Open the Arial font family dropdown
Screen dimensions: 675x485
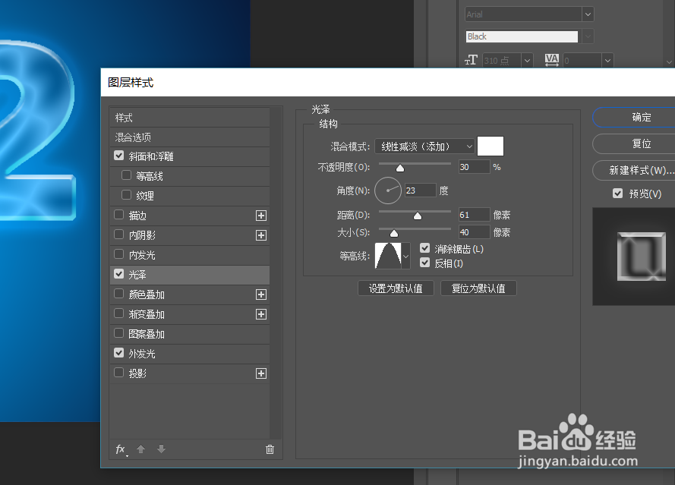tap(588, 14)
